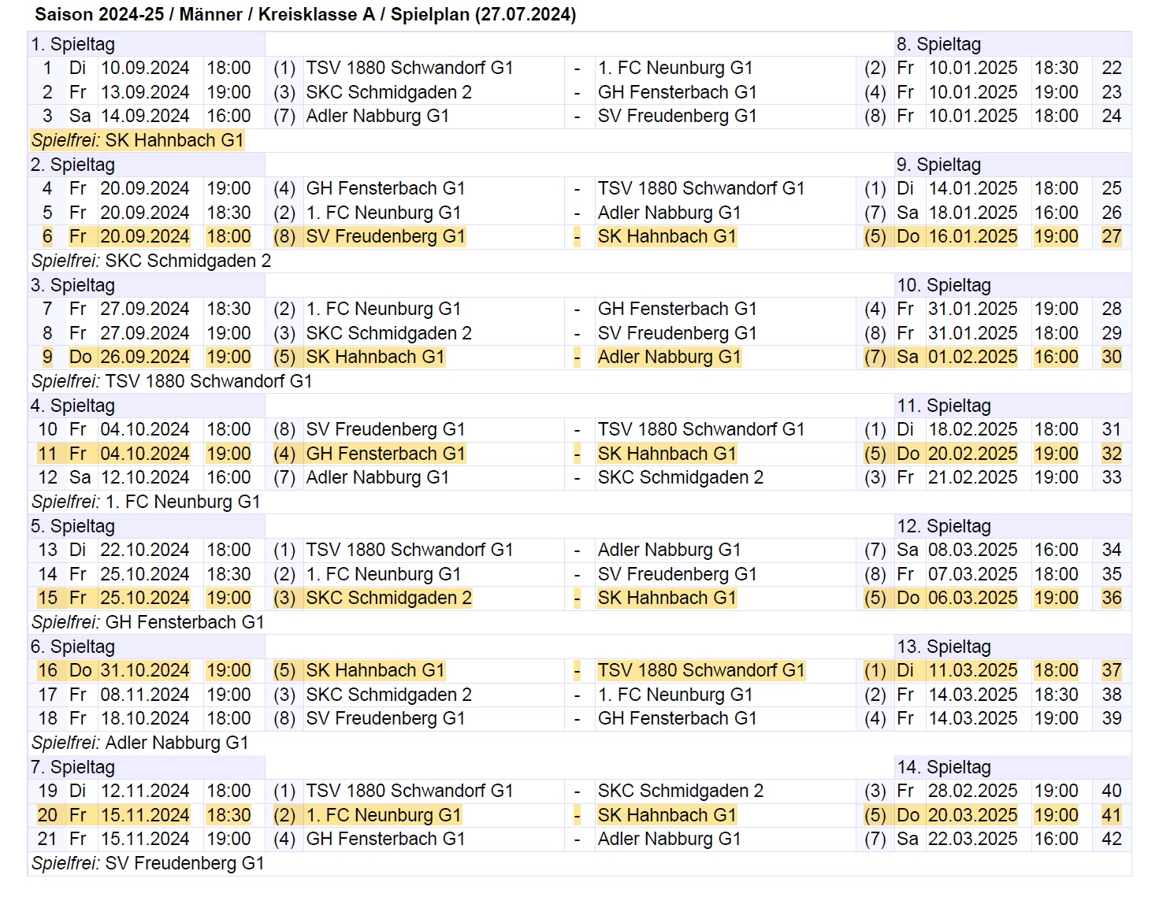Click the date 12.10.2024
Viewport: 1159px width, 923px height.
[145, 477]
